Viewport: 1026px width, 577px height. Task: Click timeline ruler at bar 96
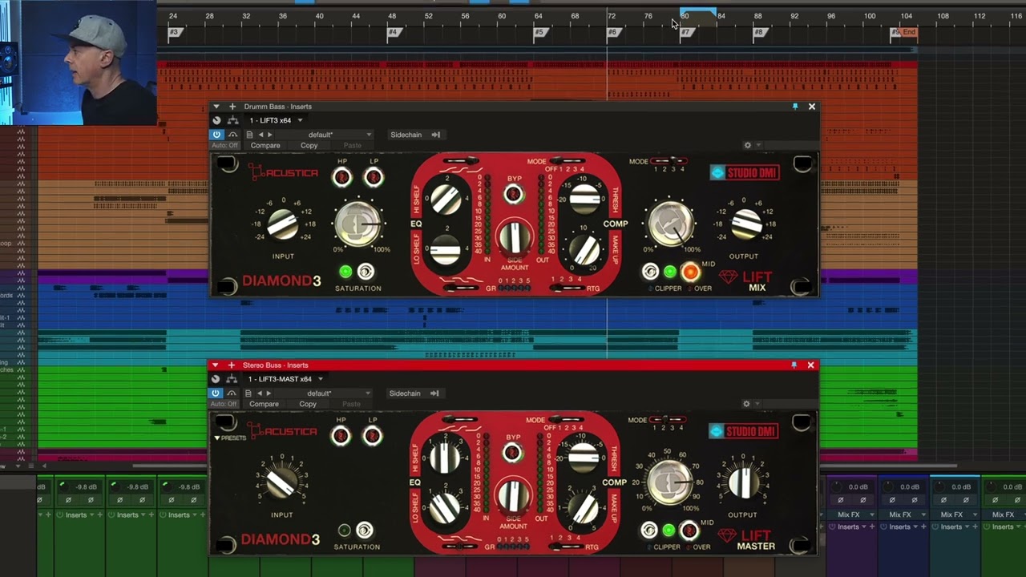(x=831, y=16)
